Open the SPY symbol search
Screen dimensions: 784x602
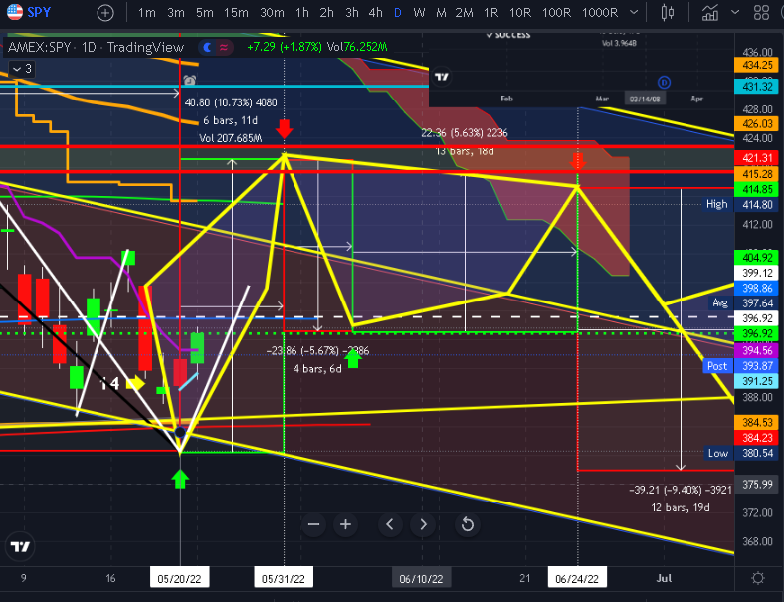pyautogui.click(x=29, y=12)
